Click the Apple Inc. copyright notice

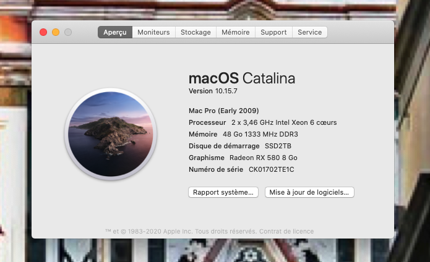(181, 231)
